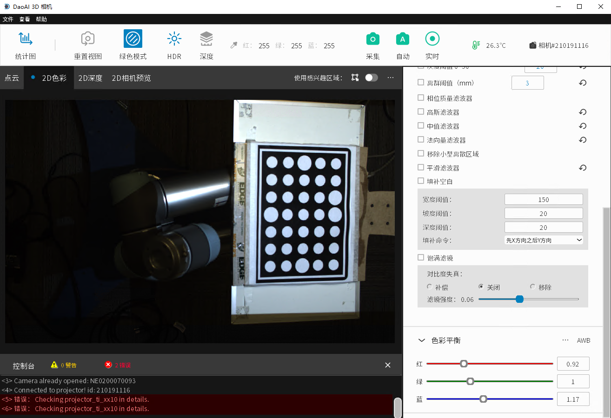Switch to the 2D深度 tab
Viewport: 611px width, 418px height.
(x=90, y=78)
